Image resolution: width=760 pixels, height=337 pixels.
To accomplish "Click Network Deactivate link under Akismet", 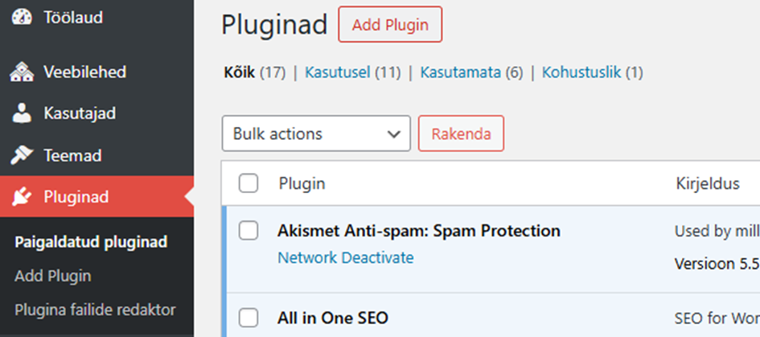I will (x=346, y=257).
